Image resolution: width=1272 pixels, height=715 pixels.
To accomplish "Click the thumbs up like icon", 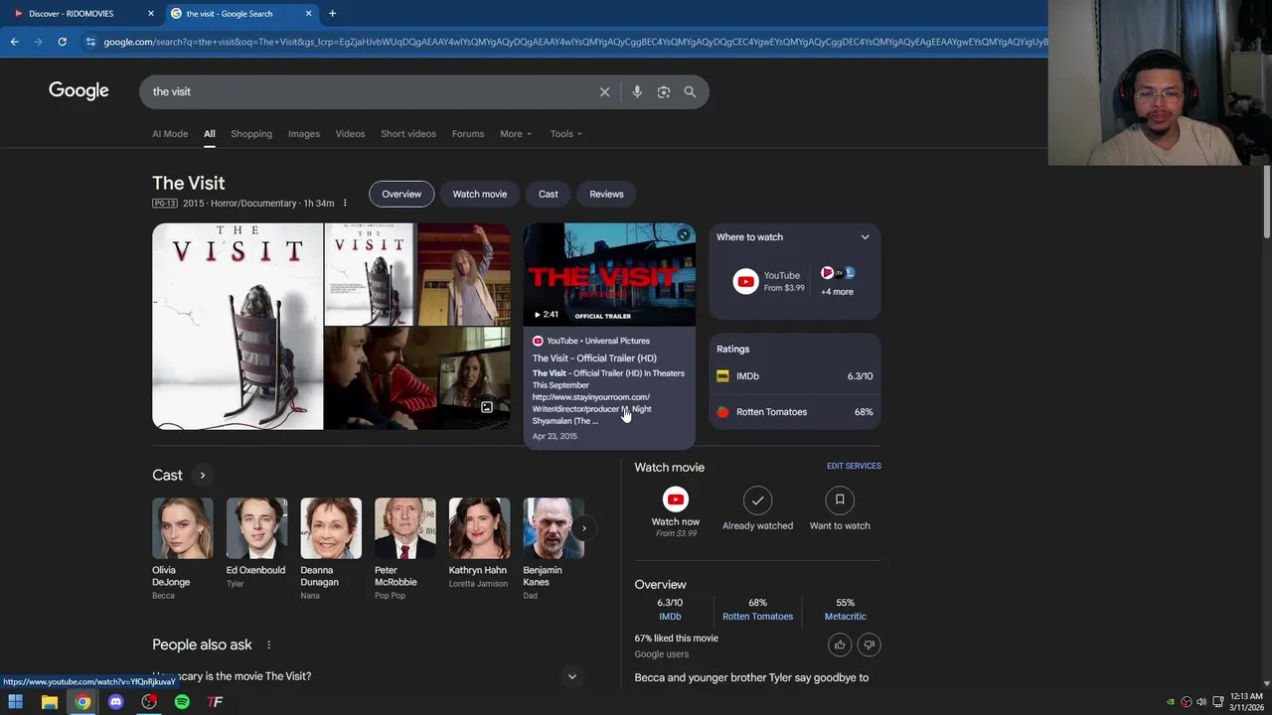I will click(x=840, y=644).
